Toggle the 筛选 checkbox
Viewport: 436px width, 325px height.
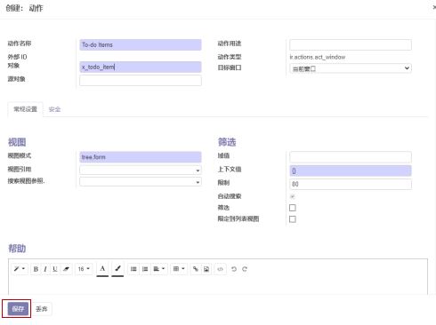(293, 208)
